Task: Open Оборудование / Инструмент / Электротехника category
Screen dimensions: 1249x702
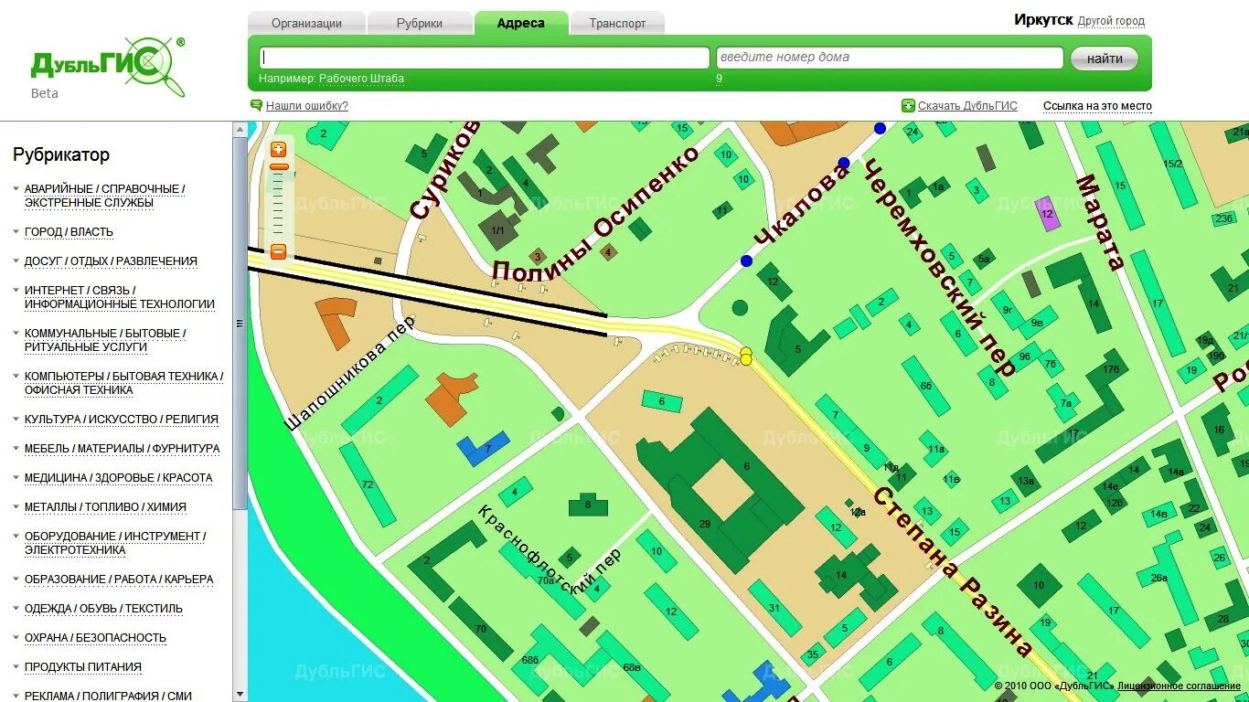Action: pos(115,543)
